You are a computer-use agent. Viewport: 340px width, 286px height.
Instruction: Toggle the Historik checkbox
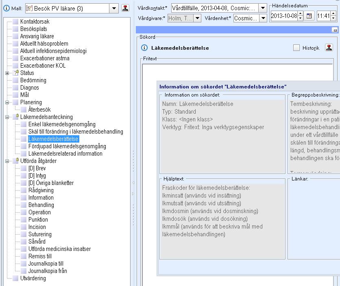[x=296, y=48]
